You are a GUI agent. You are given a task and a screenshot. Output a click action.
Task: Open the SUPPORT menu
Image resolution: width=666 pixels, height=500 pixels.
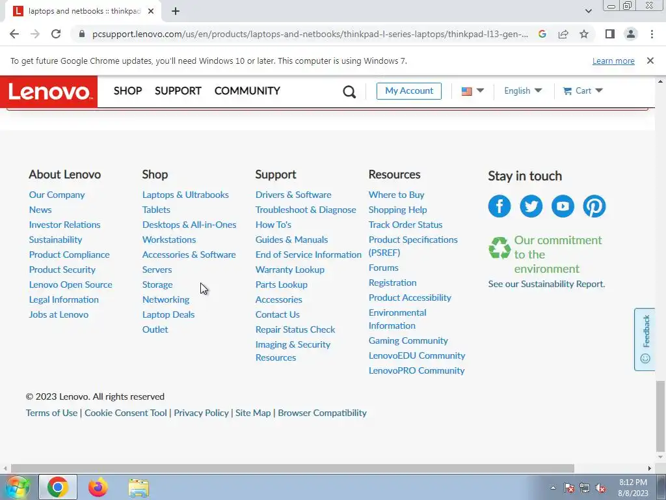(178, 91)
